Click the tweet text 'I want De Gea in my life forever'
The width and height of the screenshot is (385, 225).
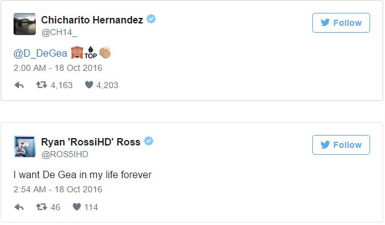pyautogui.click(x=83, y=175)
